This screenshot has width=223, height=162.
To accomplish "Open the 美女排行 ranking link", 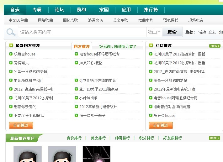I will pyautogui.click(x=98, y=138).
